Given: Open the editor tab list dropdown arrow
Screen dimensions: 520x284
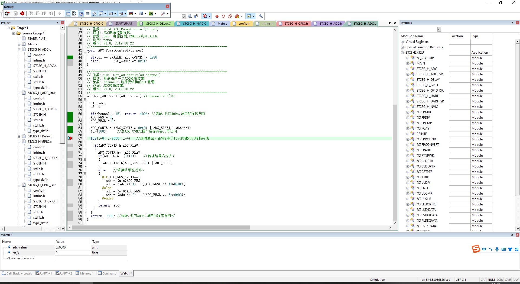Looking at the screenshot, I should click(x=389, y=23).
